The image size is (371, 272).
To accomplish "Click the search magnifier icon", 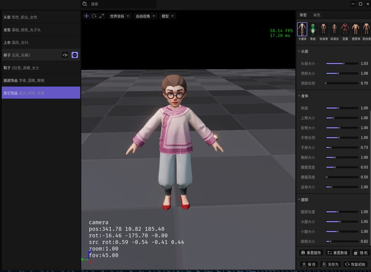I will [85, 4].
